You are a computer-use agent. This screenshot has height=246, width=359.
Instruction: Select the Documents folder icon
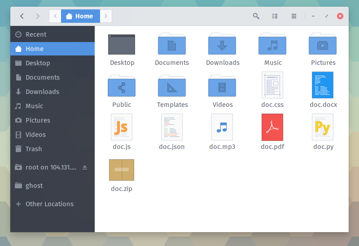172,44
